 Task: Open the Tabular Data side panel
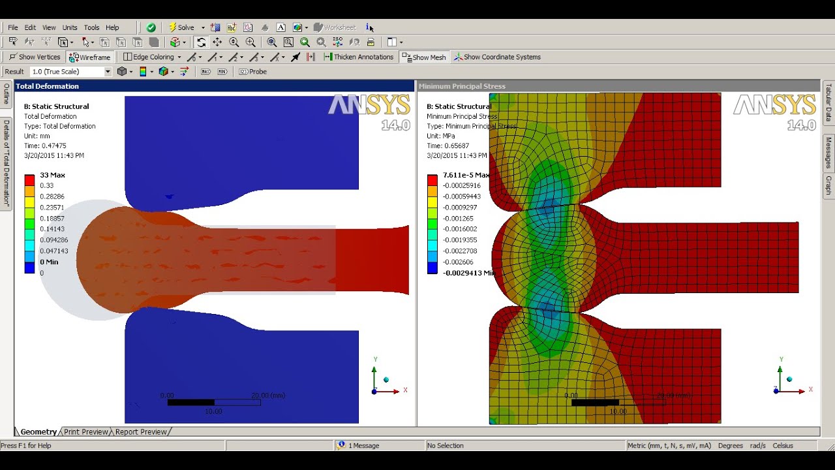828,102
